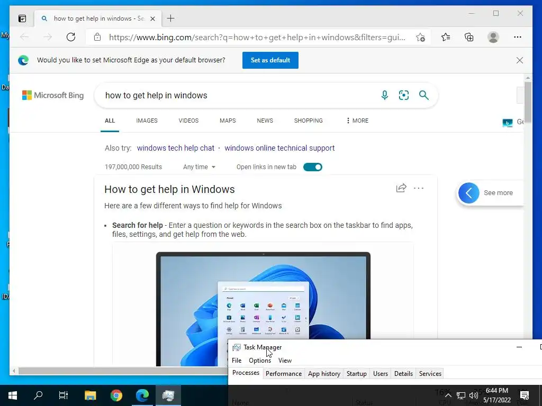Viewport: 542px width, 406px height.
Task: Switch to IMAGES search tab
Action: (147, 121)
